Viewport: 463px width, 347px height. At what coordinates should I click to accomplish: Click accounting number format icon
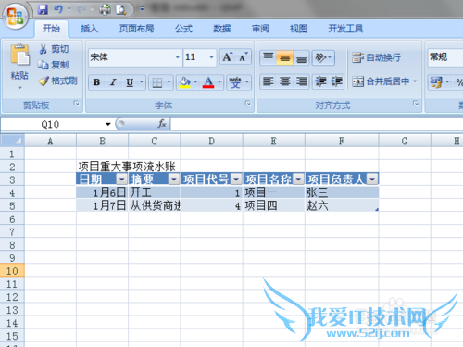click(x=436, y=82)
